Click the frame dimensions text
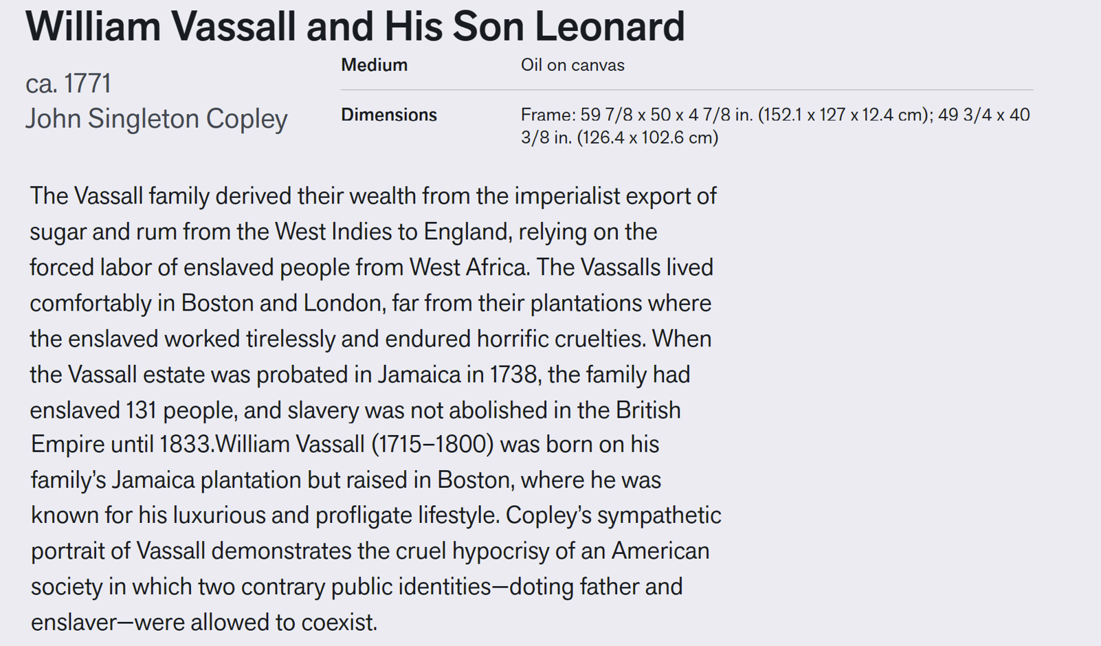The height and width of the screenshot is (646, 1101). tap(775, 126)
